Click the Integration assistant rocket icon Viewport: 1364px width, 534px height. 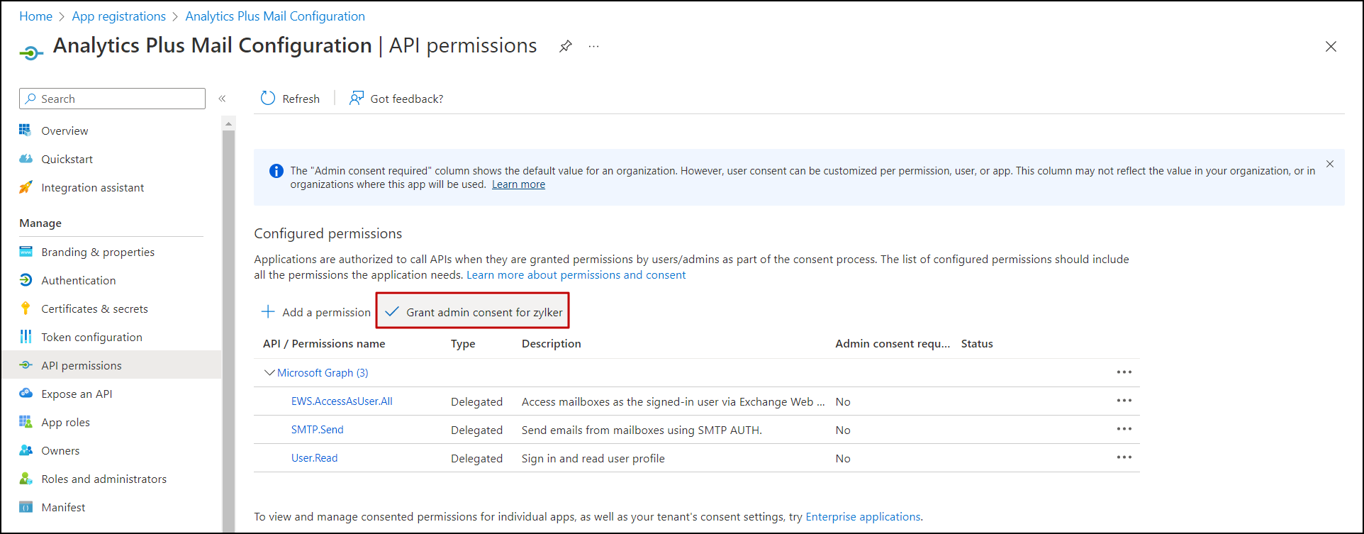[26, 187]
